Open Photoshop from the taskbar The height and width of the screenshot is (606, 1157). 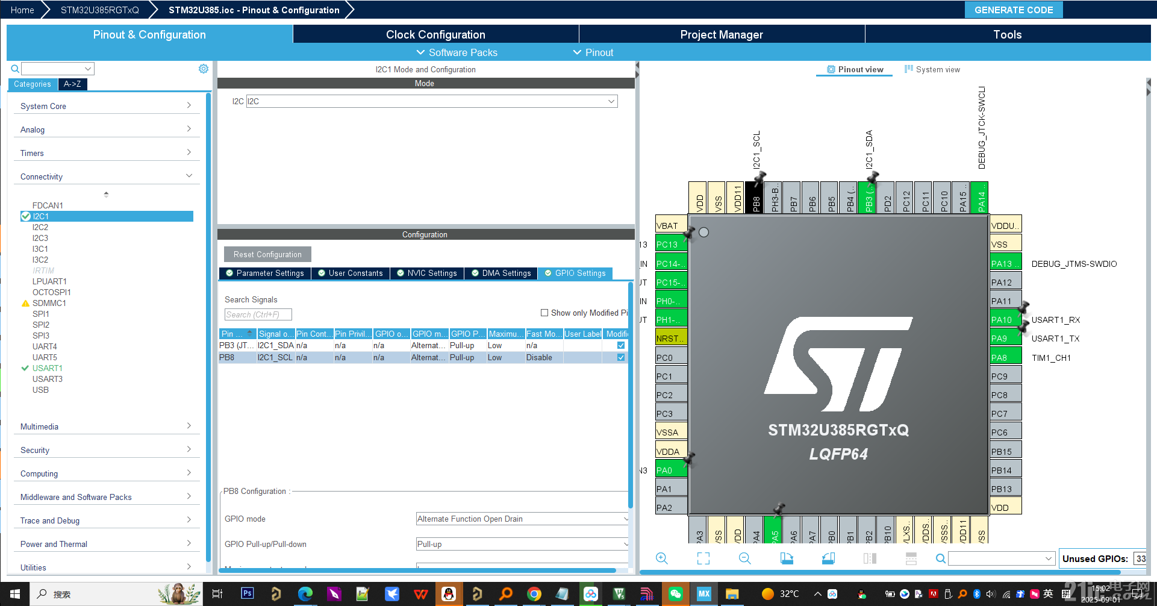point(248,593)
